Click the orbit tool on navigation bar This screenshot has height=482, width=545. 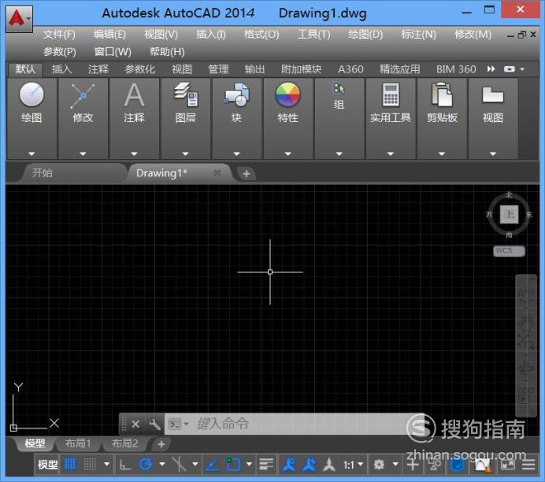526,369
